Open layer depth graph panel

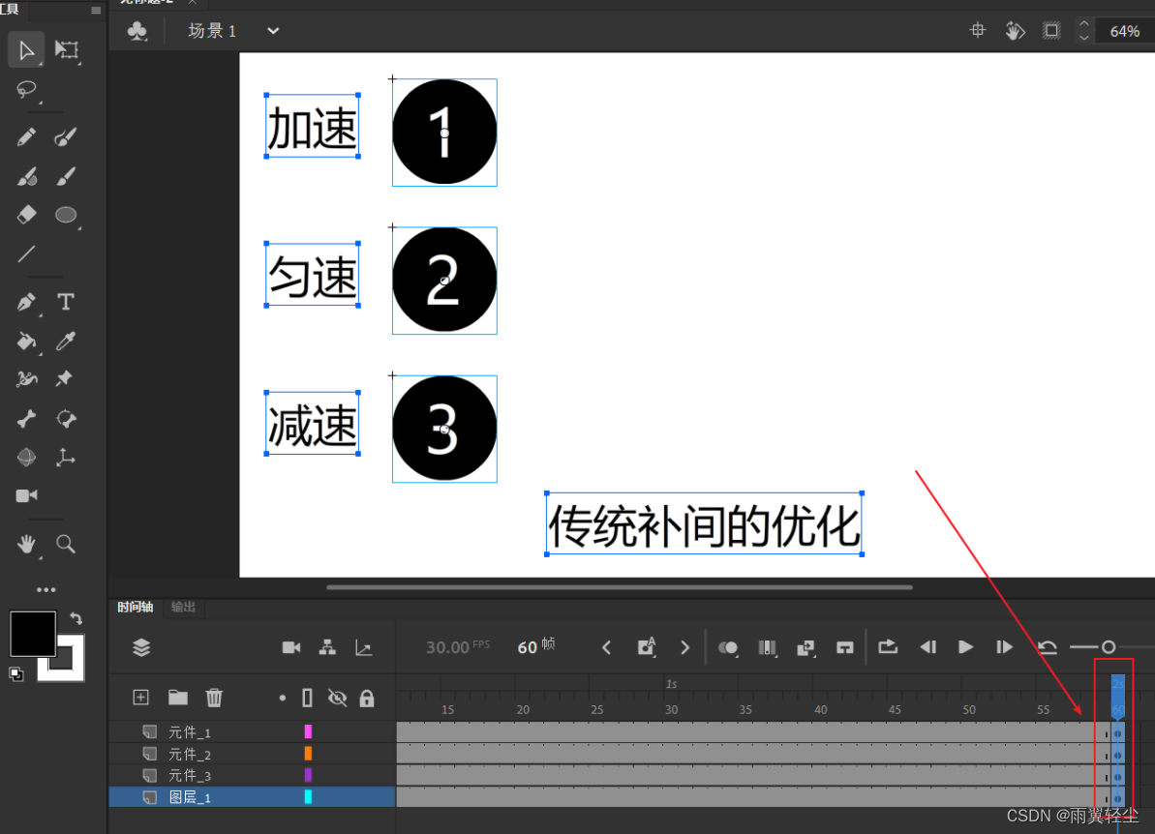coord(363,648)
